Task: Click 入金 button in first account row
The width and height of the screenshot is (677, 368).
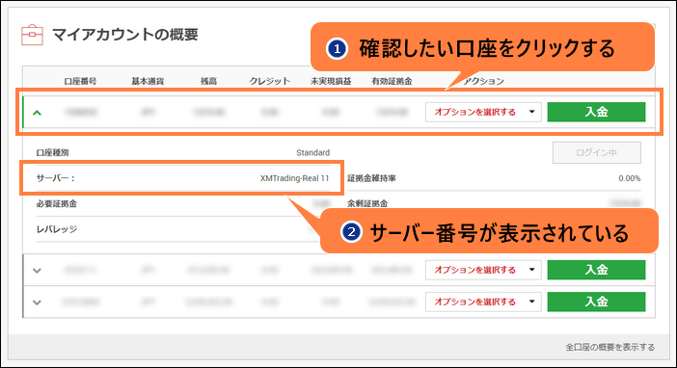Action: click(x=596, y=112)
